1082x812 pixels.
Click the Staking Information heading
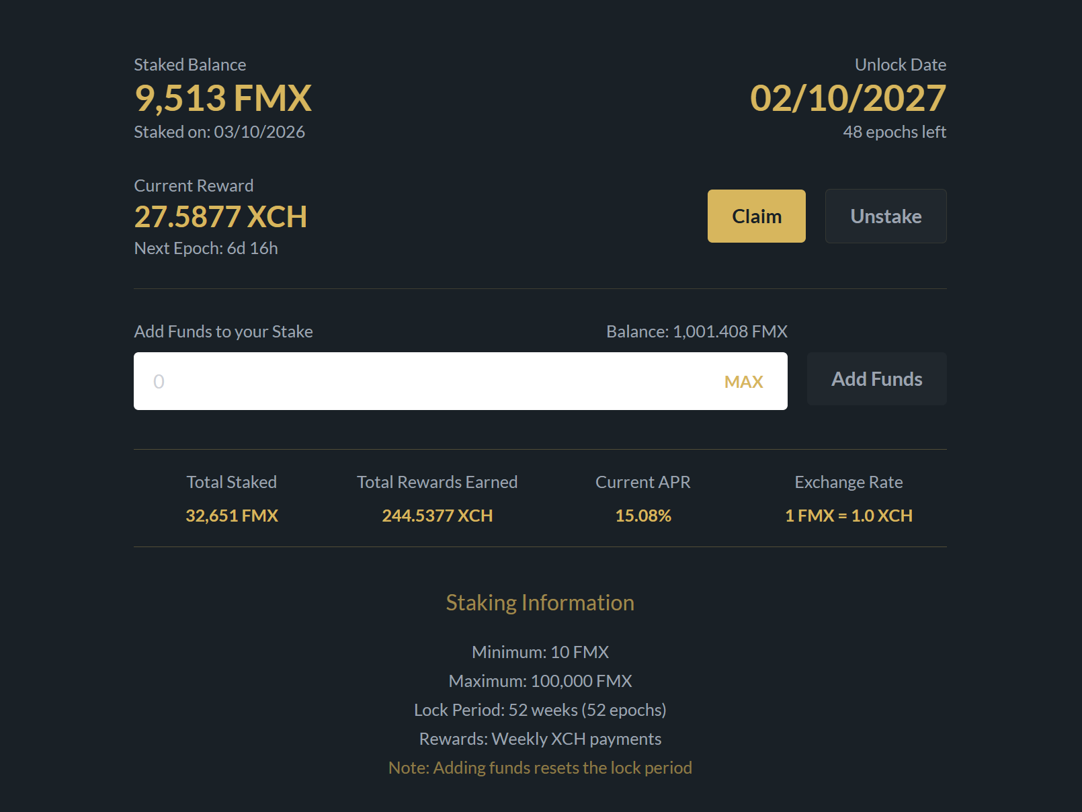point(540,603)
